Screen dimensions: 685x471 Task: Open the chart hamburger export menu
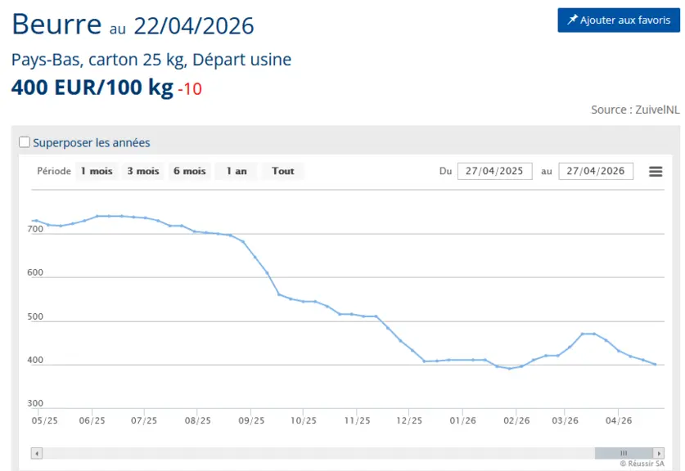656,172
